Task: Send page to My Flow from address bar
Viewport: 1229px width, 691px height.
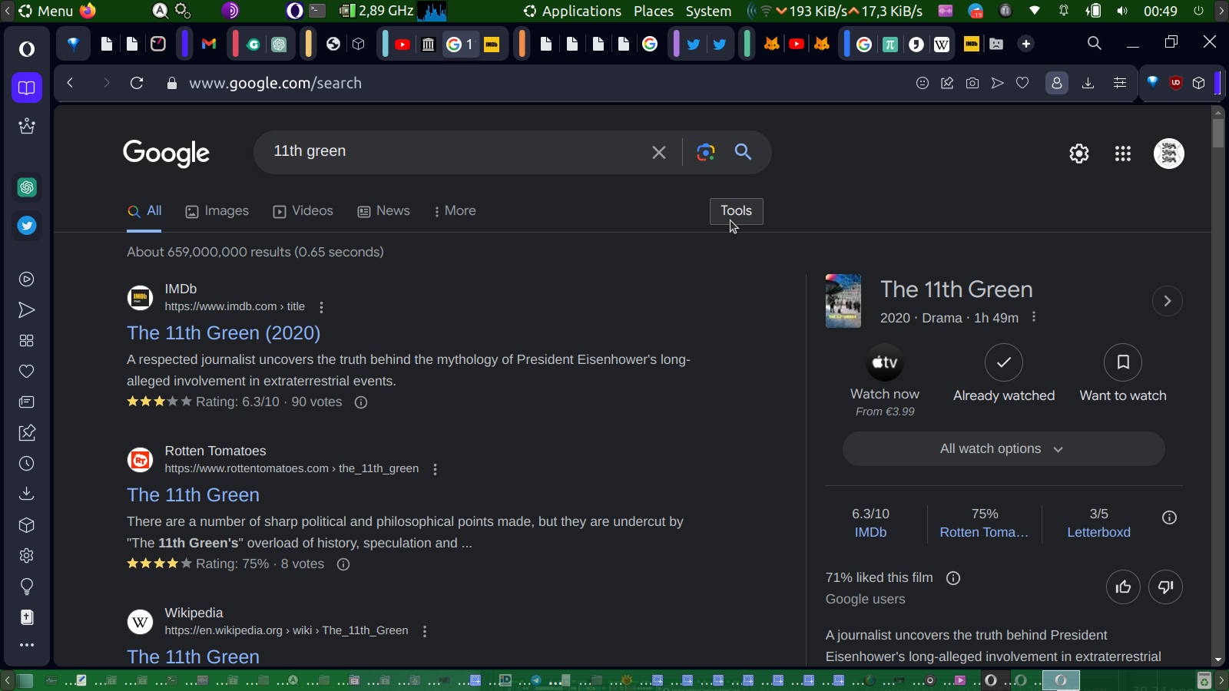Action: pyautogui.click(x=997, y=83)
